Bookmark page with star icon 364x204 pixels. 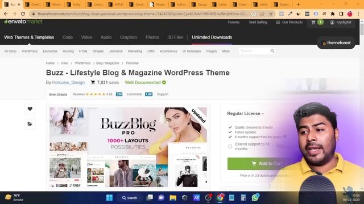pyautogui.click(x=271, y=14)
